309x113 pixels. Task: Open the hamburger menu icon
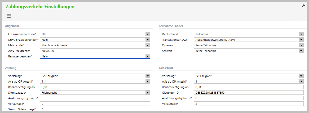(9, 16)
